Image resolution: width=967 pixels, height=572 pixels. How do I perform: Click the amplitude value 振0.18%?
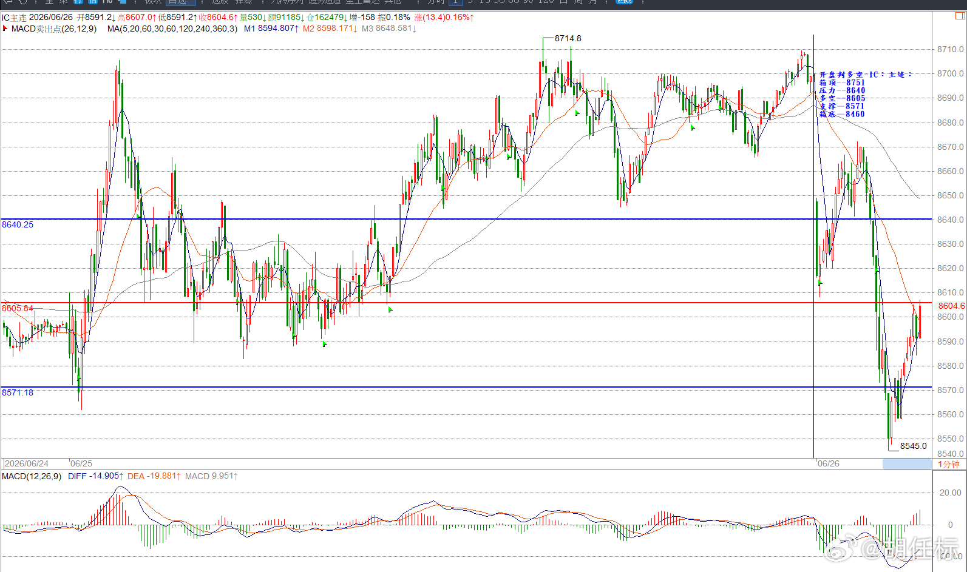click(x=394, y=18)
